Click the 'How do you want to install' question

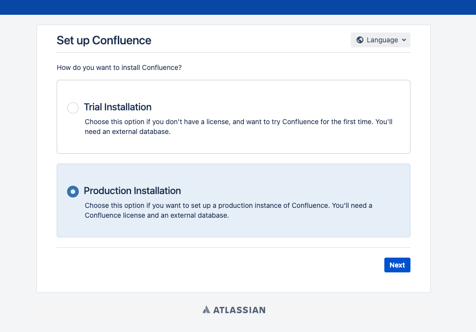pos(119,67)
